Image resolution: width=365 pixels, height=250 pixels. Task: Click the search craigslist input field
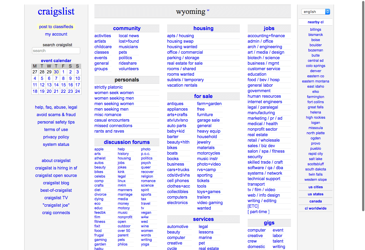[56, 50]
